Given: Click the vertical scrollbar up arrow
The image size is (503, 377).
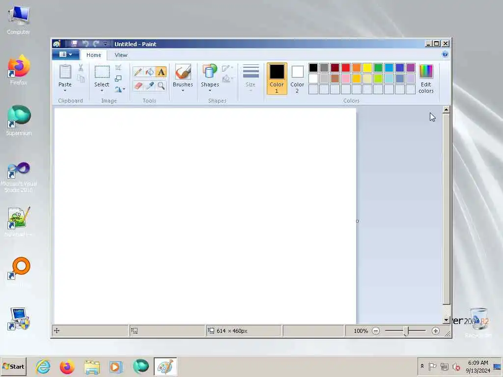Looking at the screenshot, I should coord(446,109).
